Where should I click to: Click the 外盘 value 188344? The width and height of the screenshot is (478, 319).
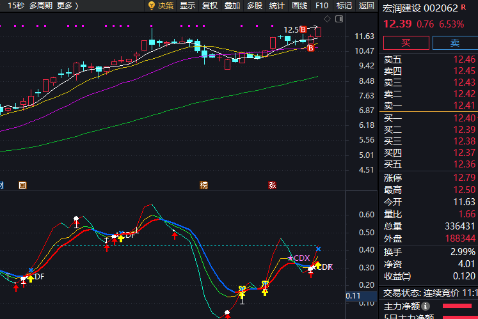459,238
